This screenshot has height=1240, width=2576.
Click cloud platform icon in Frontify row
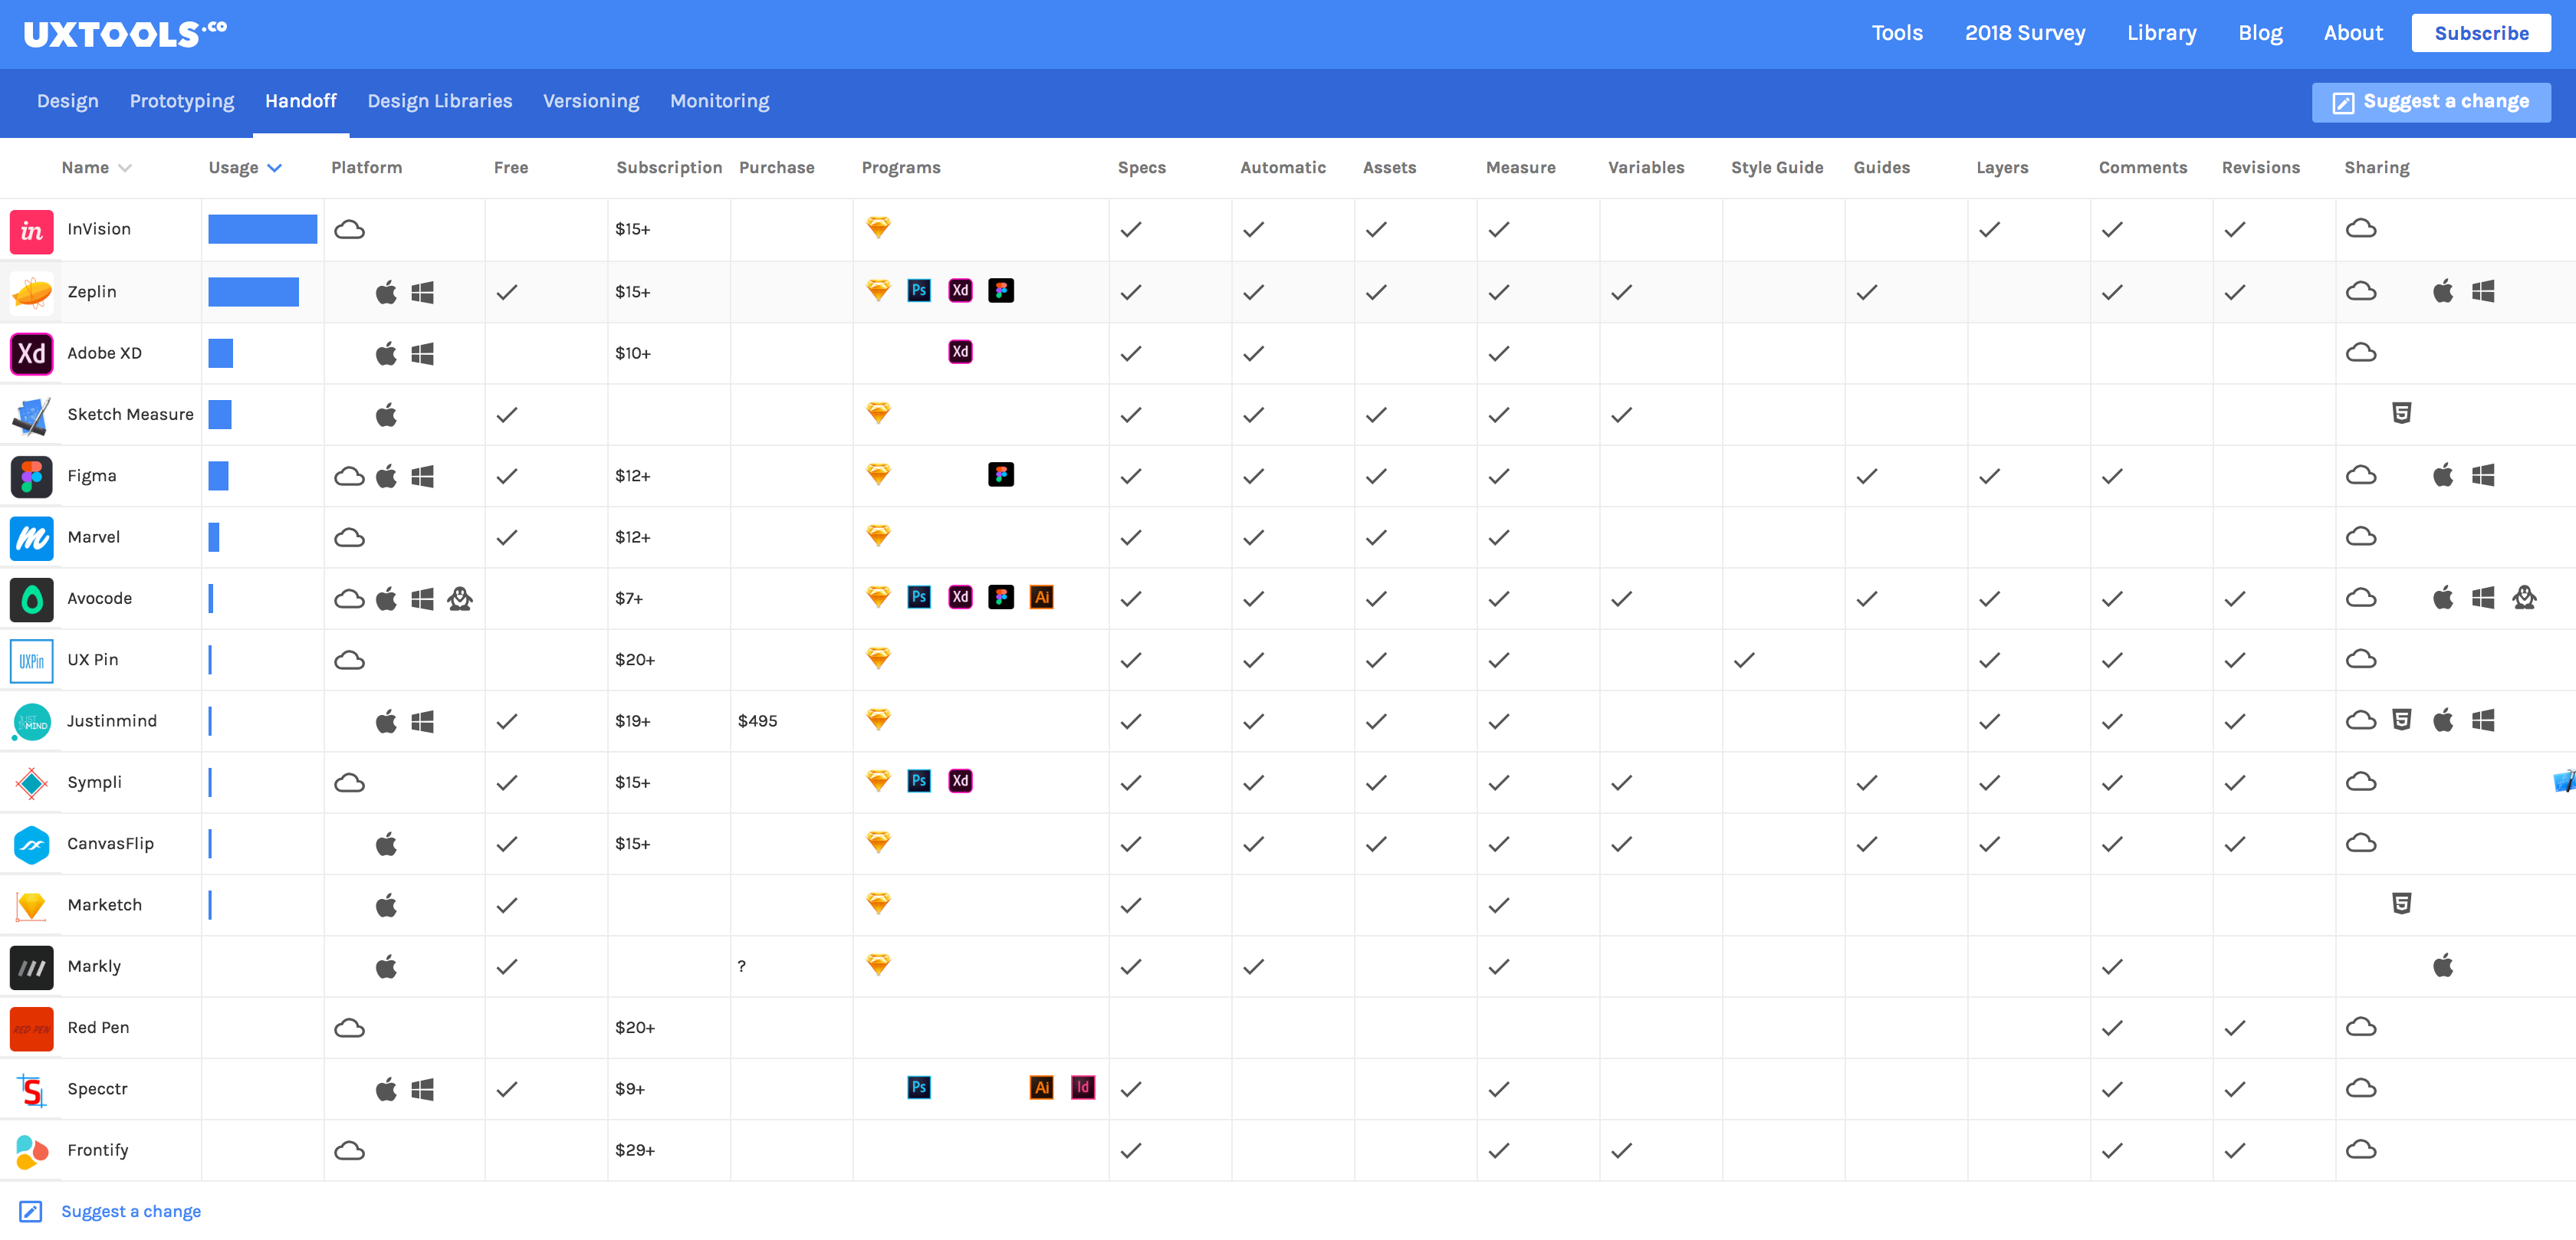point(349,1151)
